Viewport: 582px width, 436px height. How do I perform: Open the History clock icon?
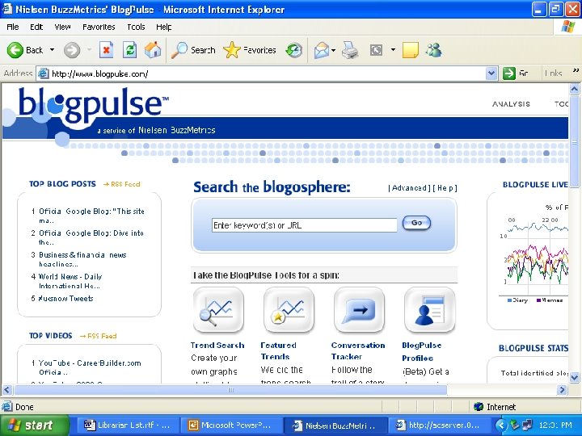[x=294, y=50]
